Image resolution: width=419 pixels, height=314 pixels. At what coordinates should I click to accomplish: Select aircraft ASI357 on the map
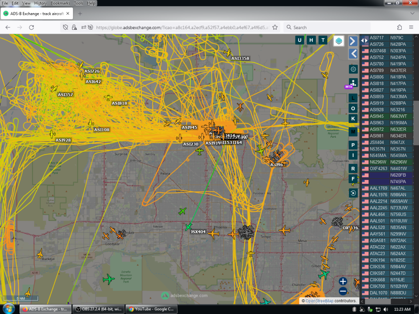pos(54,89)
